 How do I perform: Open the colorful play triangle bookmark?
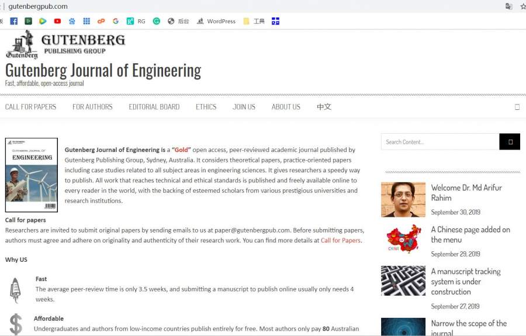(43, 21)
